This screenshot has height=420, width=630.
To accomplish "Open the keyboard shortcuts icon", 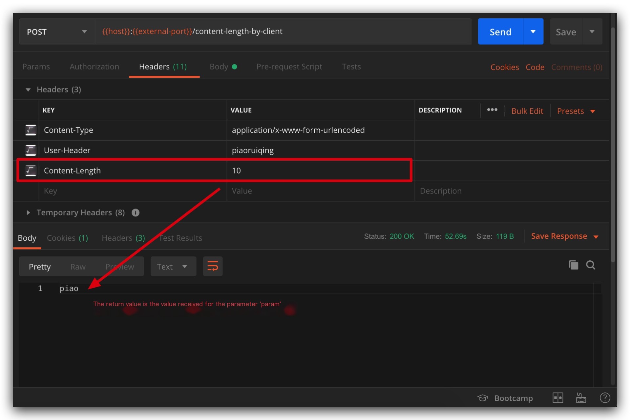I will [581, 398].
